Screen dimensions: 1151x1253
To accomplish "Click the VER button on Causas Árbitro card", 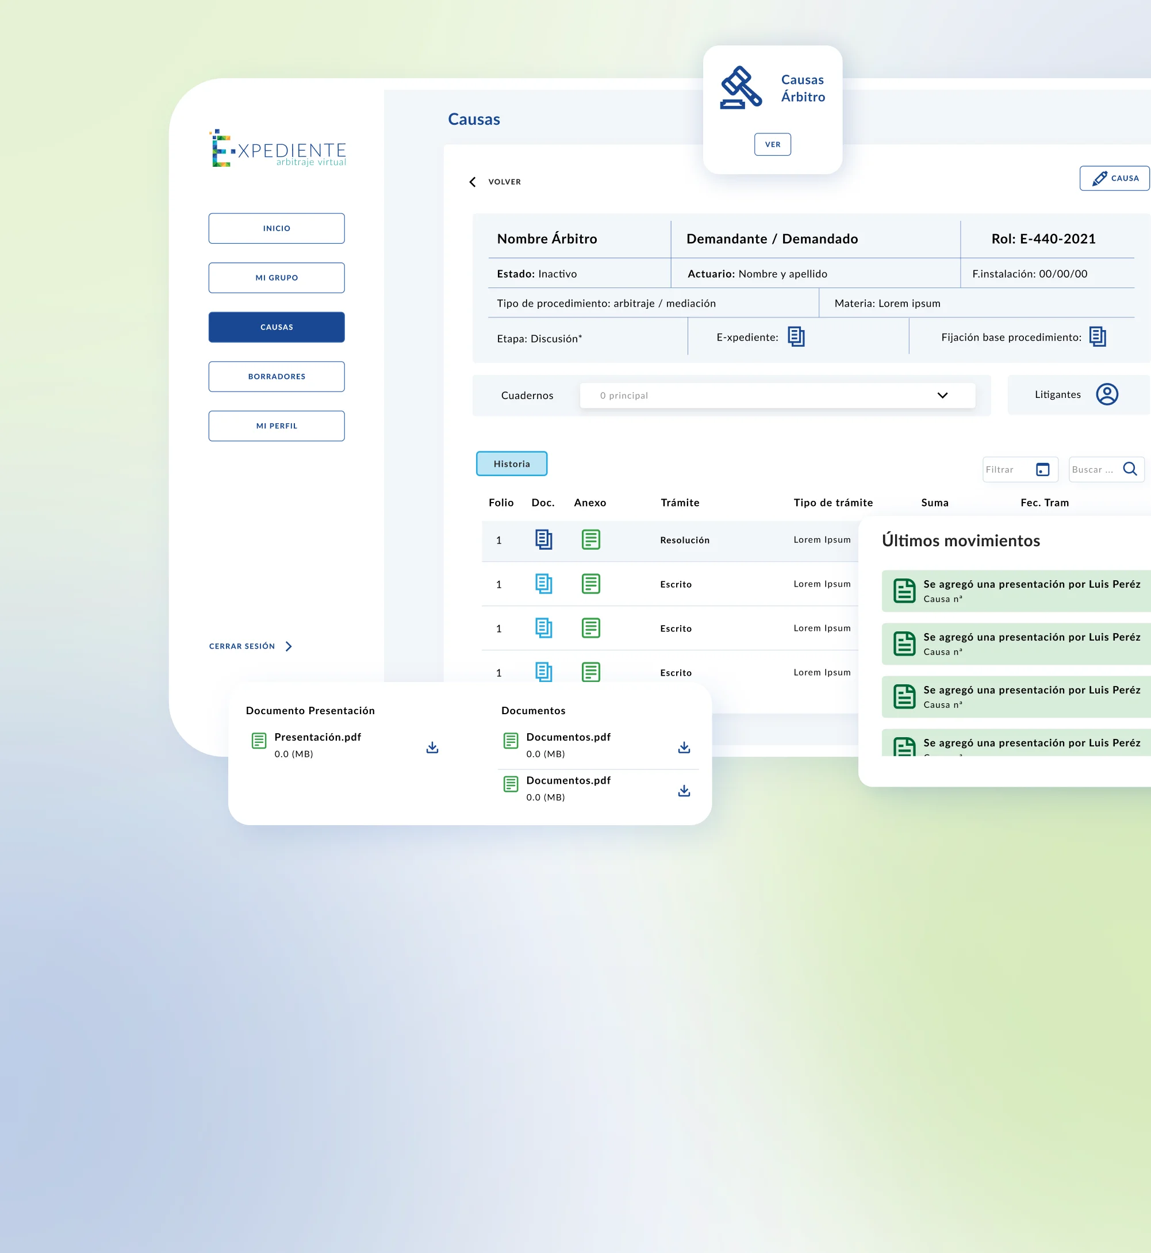I will pos(773,144).
